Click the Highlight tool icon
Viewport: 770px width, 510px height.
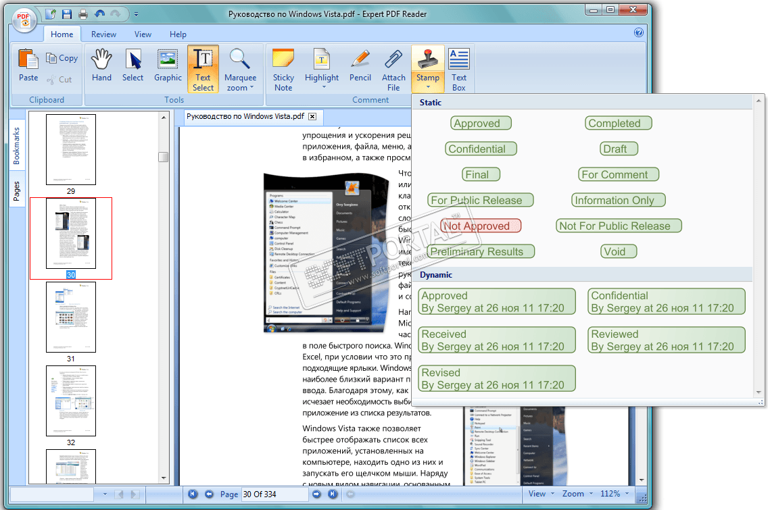pyautogui.click(x=322, y=60)
